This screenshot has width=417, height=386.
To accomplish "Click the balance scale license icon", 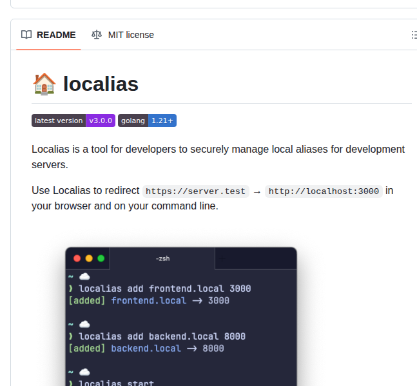I will pyautogui.click(x=97, y=35).
